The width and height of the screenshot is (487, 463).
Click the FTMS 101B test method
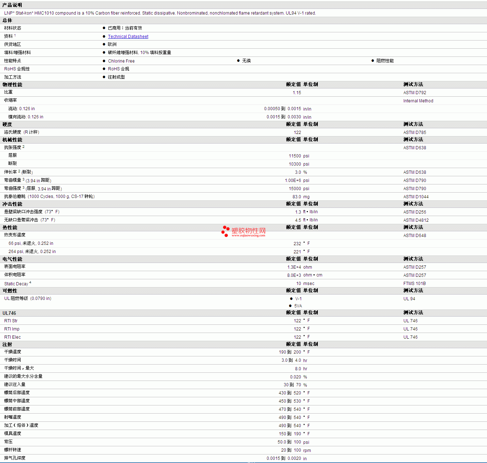[x=414, y=284]
